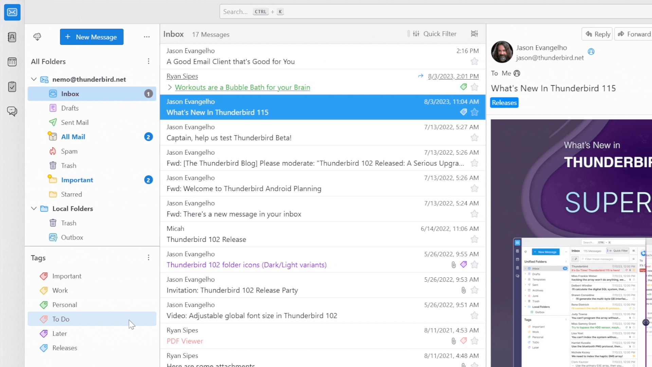Star the Captain help us test Beta message
Image resolution: width=652 pixels, height=367 pixels.
click(x=474, y=138)
